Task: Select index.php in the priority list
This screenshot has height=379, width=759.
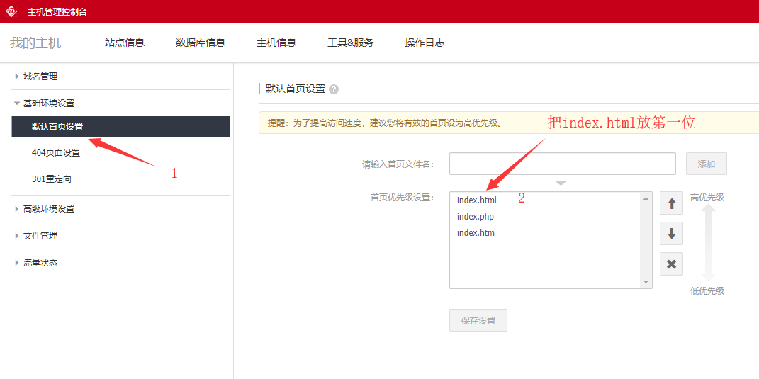Action: tap(476, 217)
